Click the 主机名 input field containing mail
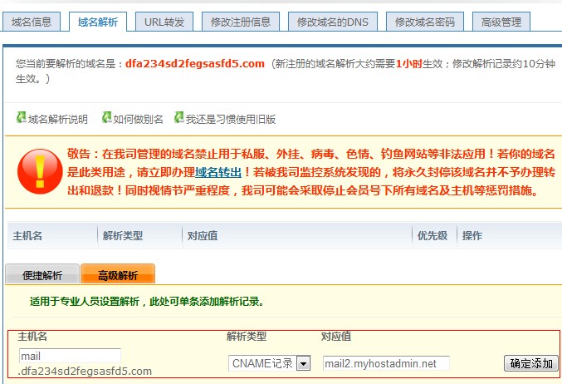 pos(70,356)
